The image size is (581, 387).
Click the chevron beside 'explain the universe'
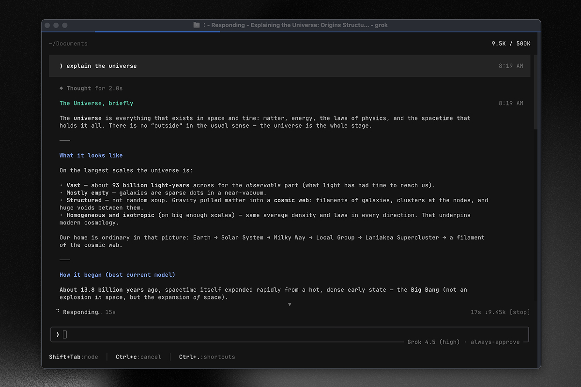(x=61, y=66)
